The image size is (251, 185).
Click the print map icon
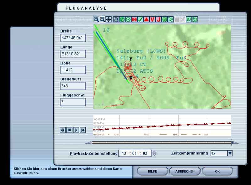[x=116, y=19]
